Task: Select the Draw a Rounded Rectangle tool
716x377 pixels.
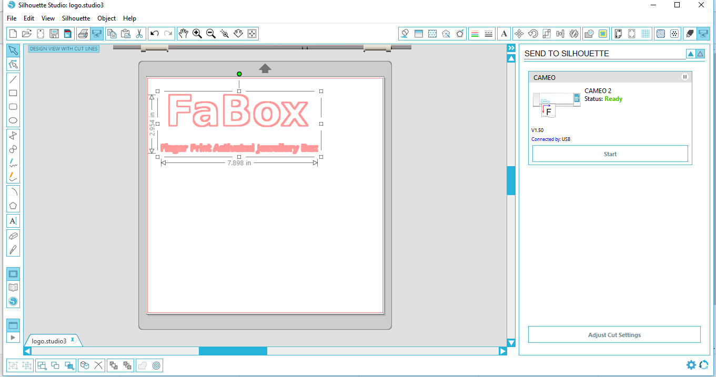Action: point(13,107)
